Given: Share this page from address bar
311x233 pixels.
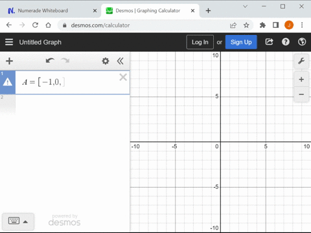Looking at the screenshot, I should pos(233,25).
